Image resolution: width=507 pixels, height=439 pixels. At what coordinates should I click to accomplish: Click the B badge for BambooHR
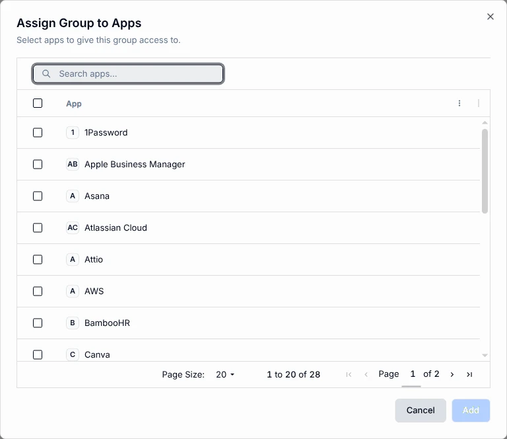73,323
